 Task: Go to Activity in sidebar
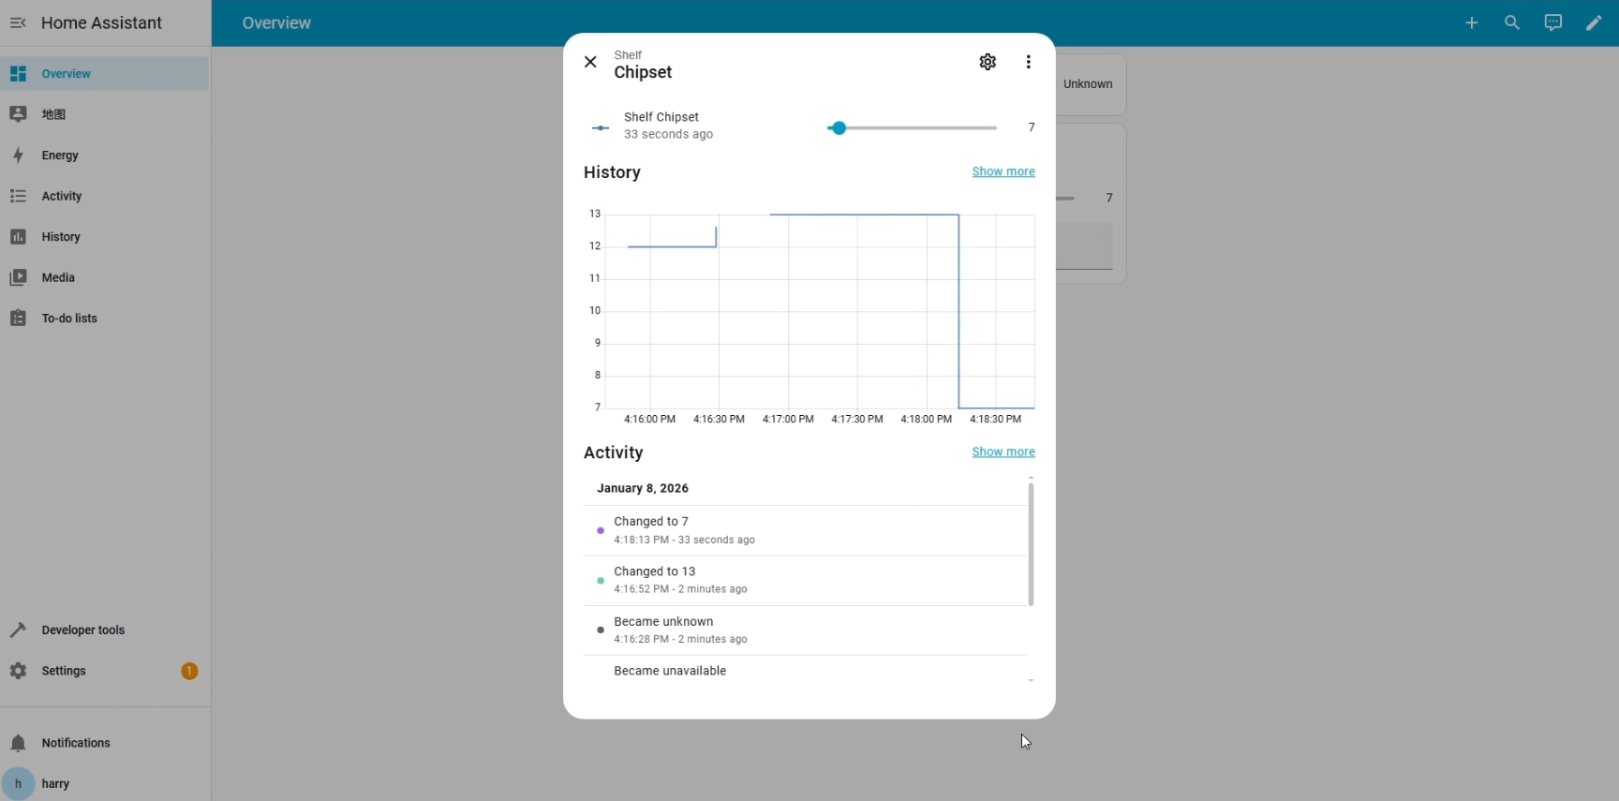click(62, 196)
